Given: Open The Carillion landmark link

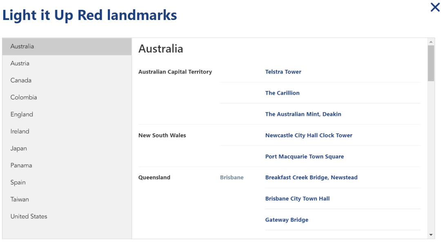Looking at the screenshot, I should click(x=282, y=93).
